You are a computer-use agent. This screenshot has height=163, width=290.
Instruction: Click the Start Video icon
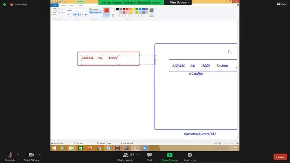point(31,155)
